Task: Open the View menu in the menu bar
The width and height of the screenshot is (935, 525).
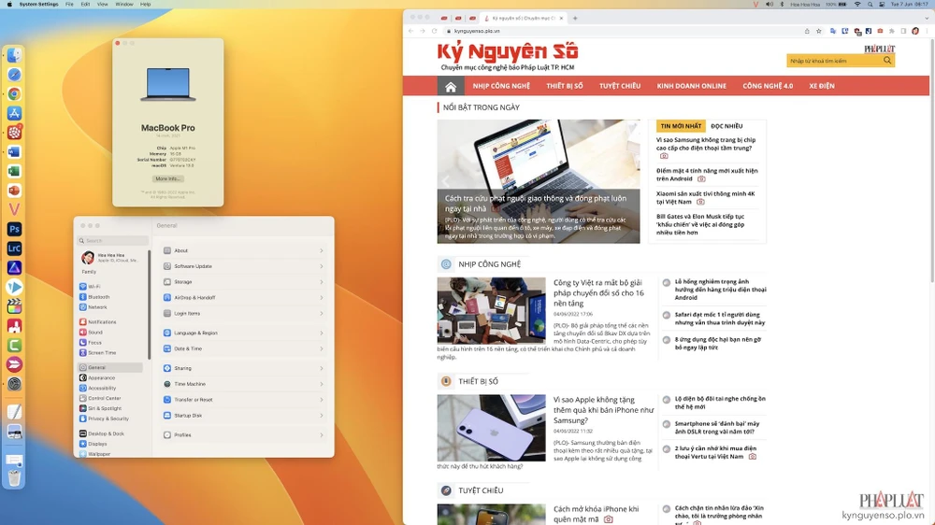Action: click(x=104, y=4)
